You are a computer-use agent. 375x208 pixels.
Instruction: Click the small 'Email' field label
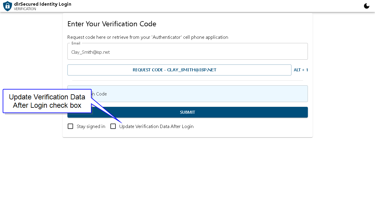pyautogui.click(x=76, y=43)
